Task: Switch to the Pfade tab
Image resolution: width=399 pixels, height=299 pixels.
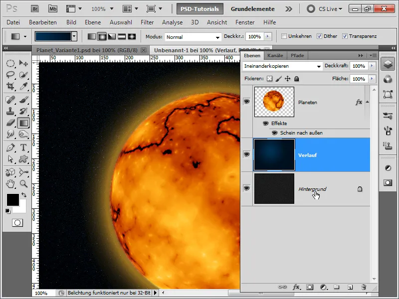Action: coord(297,55)
